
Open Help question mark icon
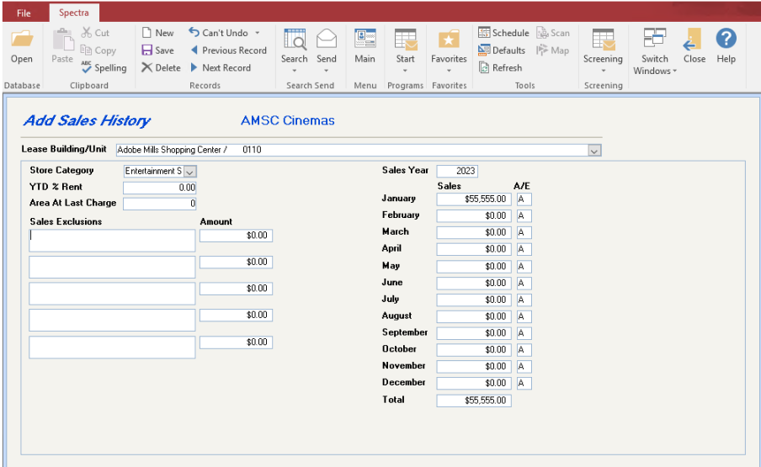click(726, 39)
